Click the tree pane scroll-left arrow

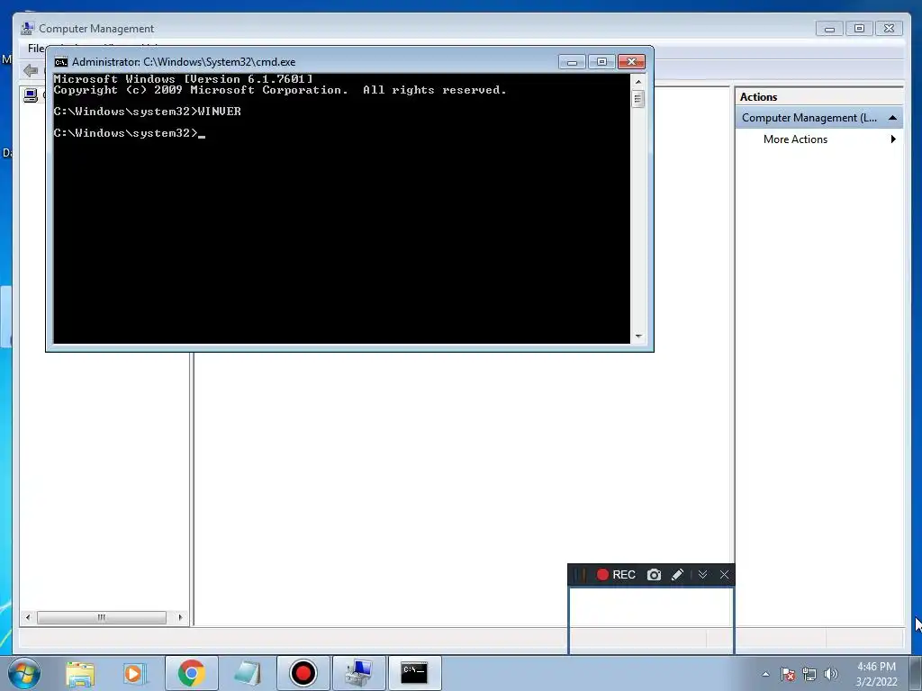[28, 617]
